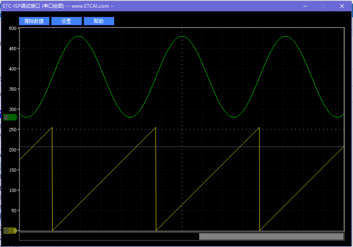Click the 50 y-axis label
The height and width of the screenshot is (247, 353).
[14, 211]
